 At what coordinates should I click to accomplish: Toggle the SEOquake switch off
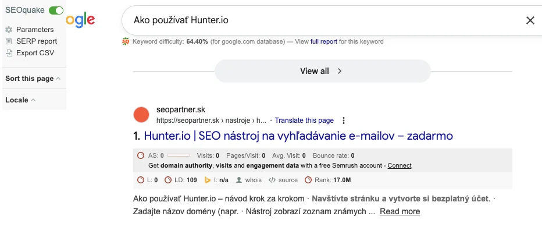click(56, 10)
